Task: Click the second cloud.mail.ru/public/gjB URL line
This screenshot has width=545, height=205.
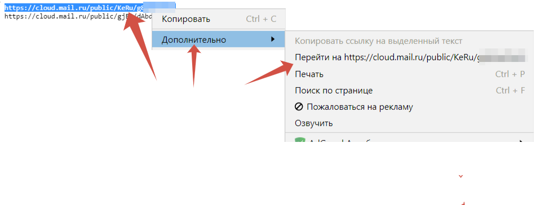Action: [x=78, y=16]
